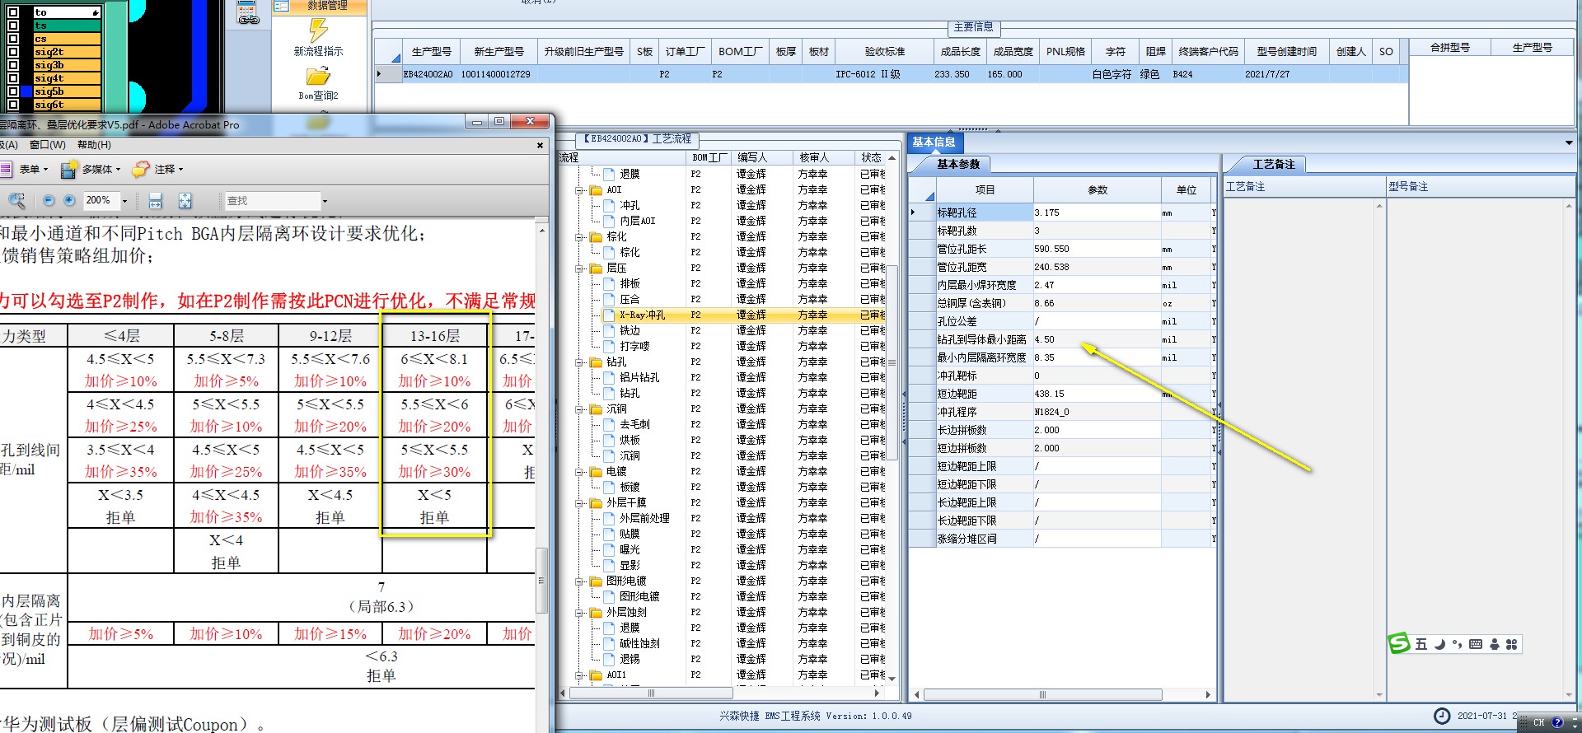This screenshot has height=733, width=1582.
Task: Open the 帮助(H) menu in Acrobat
Action: [x=94, y=145]
